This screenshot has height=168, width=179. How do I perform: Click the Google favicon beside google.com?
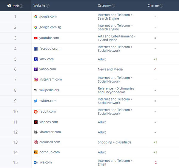click(36, 17)
